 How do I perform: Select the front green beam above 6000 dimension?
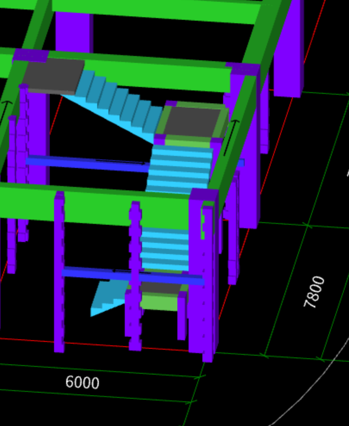[95, 205]
